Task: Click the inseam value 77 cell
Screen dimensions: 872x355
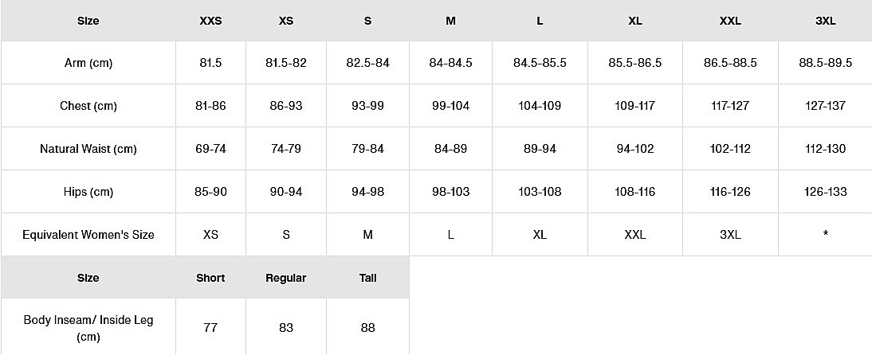Action: pyautogui.click(x=210, y=327)
